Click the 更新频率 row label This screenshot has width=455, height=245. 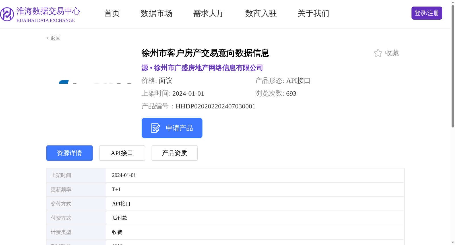[61, 190]
